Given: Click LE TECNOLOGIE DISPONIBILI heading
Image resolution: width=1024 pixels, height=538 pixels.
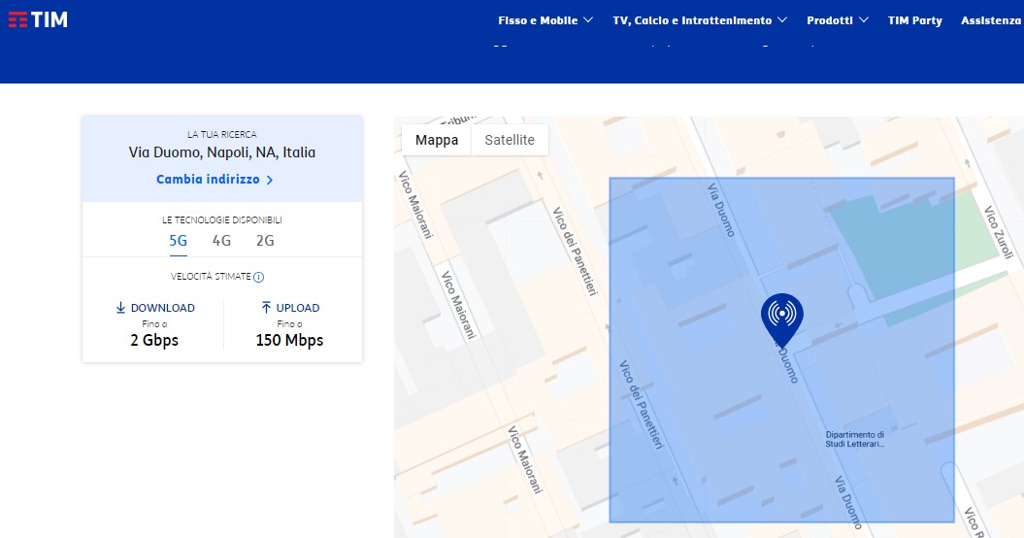Looking at the screenshot, I should [222, 220].
